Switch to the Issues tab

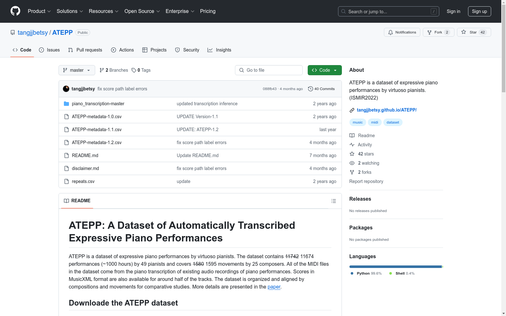pos(49,50)
